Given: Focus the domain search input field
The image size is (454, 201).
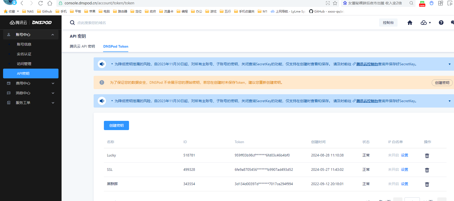Looking at the screenshot, I should (x=92, y=23).
